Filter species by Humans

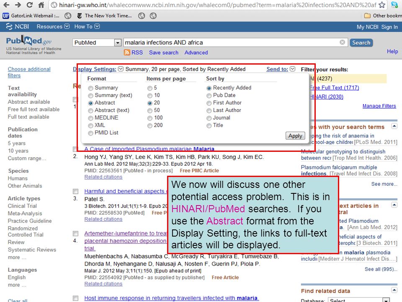[18, 178]
